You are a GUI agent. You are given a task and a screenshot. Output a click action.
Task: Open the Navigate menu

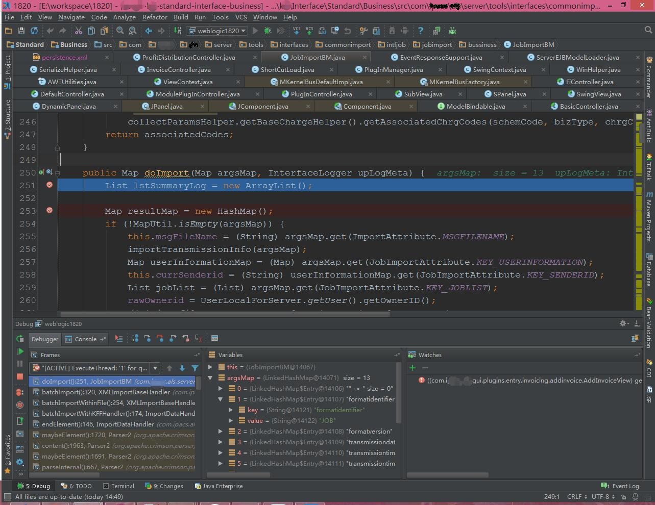click(71, 17)
